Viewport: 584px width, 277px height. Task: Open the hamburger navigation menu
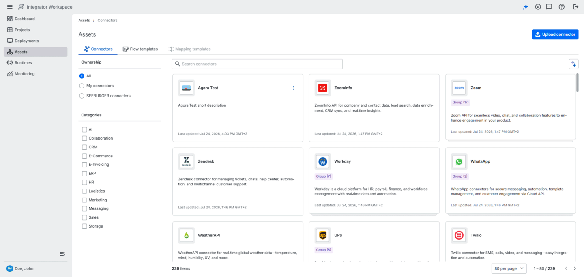point(10,7)
